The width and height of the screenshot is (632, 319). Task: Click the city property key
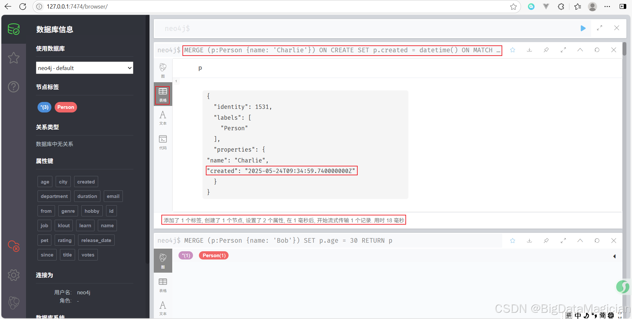(x=63, y=182)
